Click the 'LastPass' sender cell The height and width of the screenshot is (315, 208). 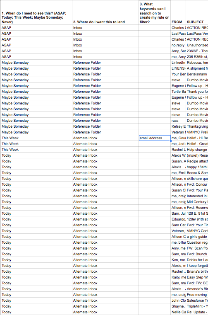178,34
